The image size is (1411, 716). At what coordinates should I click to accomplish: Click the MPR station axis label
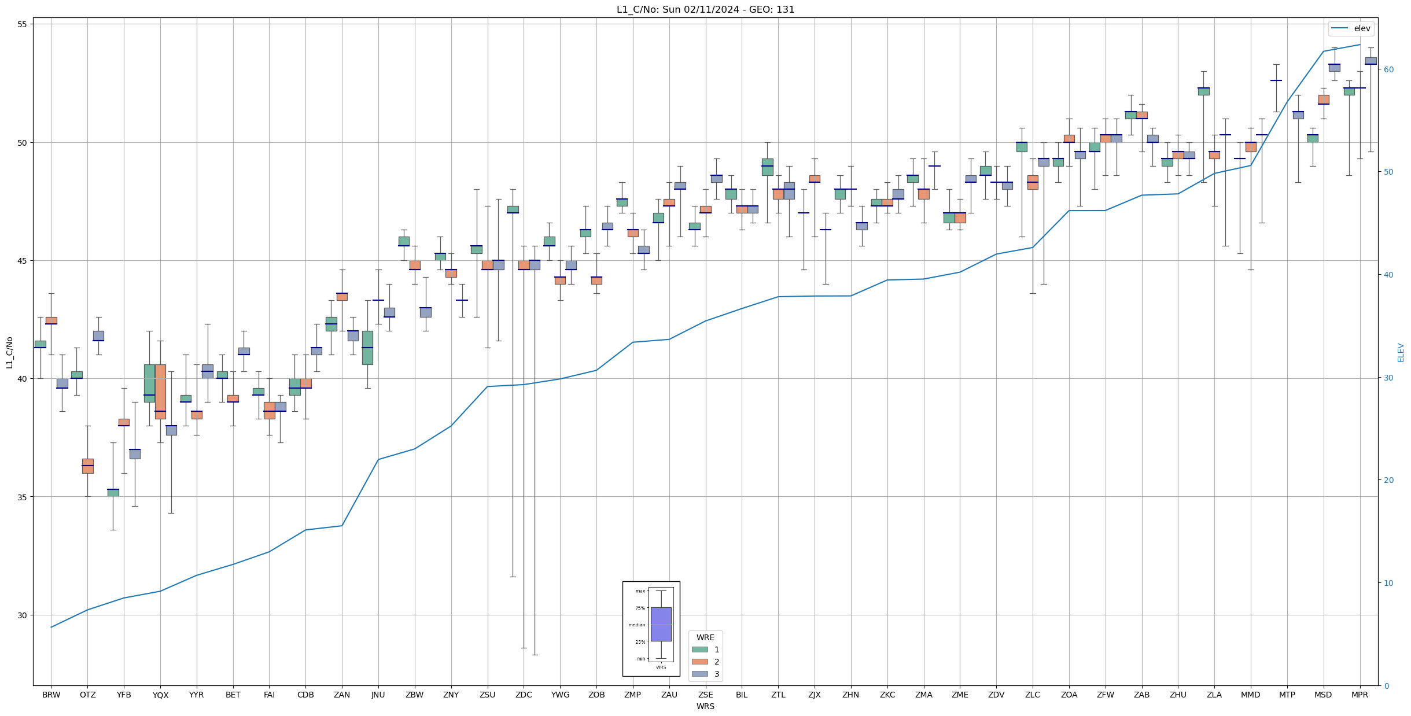pos(1360,695)
